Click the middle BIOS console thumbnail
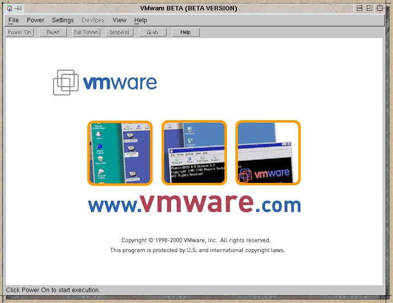Viewport: 393px width, 303px height. pos(194,153)
